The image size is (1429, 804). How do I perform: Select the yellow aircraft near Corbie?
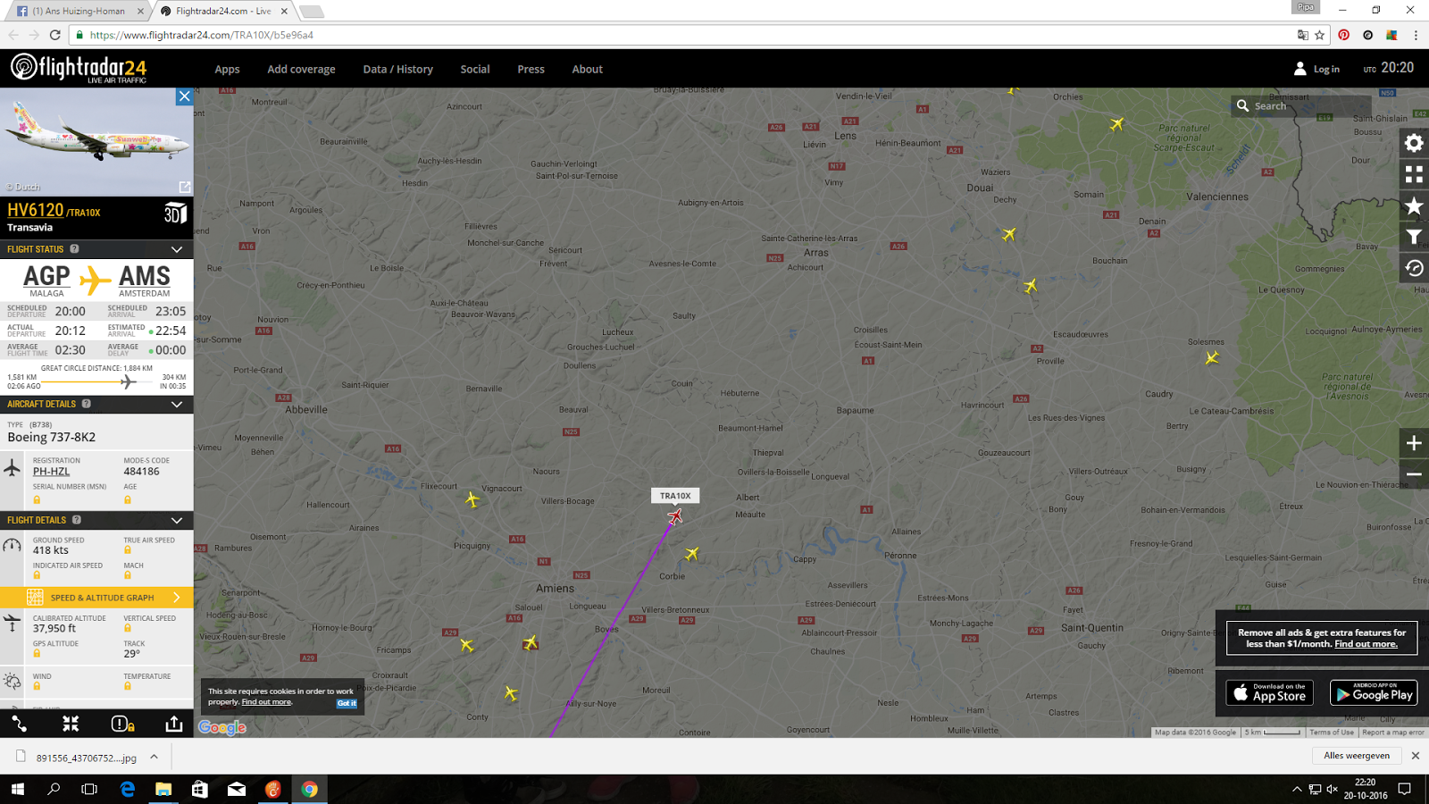click(x=691, y=554)
